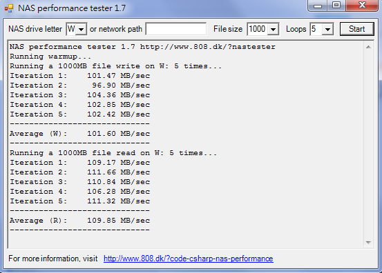Click the scrollbar down arrow in results
382x273 pixels.
click(368, 243)
